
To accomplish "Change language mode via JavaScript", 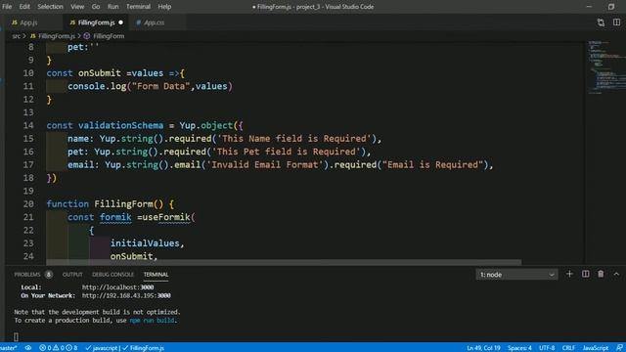I will click(x=596, y=348).
